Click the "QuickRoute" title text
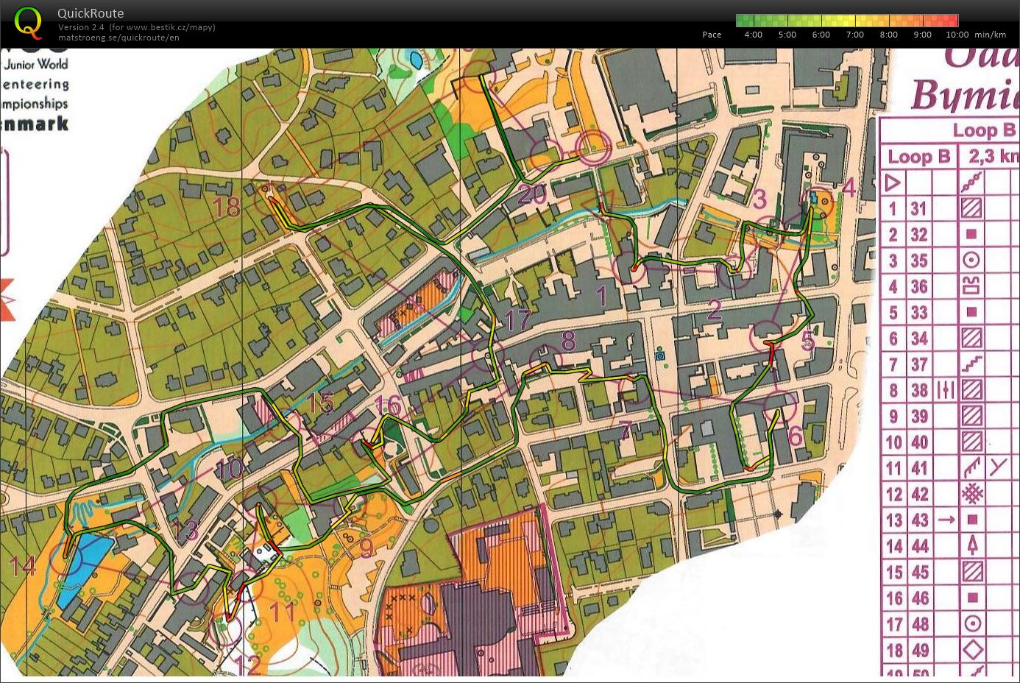Image resolution: width=1020 pixels, height=683 pixels. (91, 13)
